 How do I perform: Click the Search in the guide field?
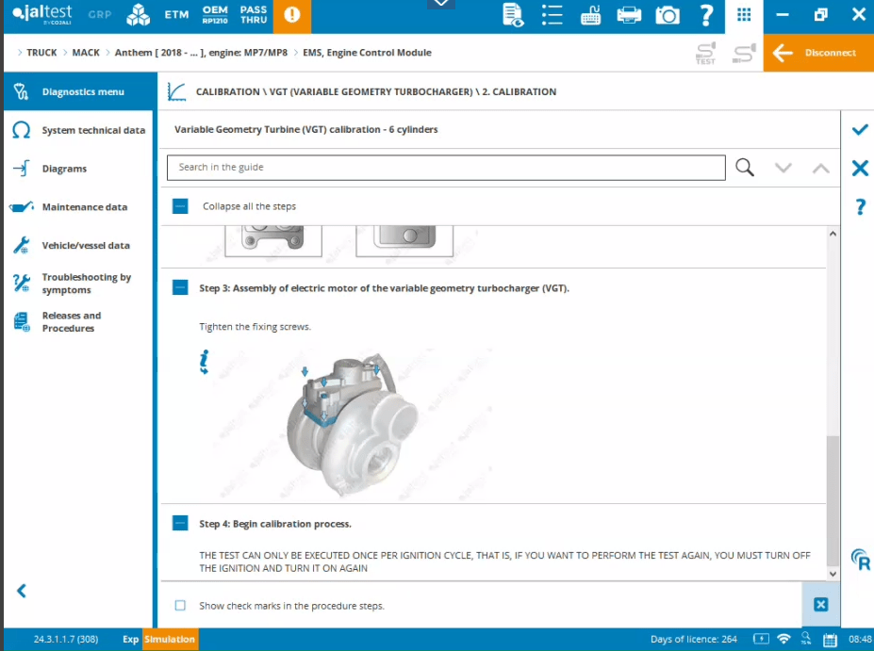pyautogui.click(x=445, y=168)
